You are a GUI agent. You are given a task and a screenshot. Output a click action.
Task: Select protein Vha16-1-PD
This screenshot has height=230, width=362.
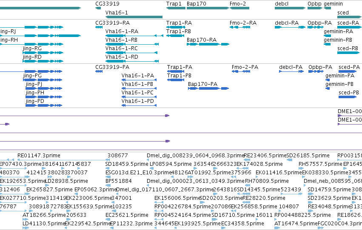tap(137, 101)
